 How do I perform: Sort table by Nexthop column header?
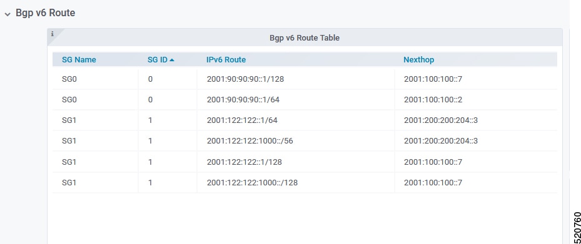click(x=418, y=59)
